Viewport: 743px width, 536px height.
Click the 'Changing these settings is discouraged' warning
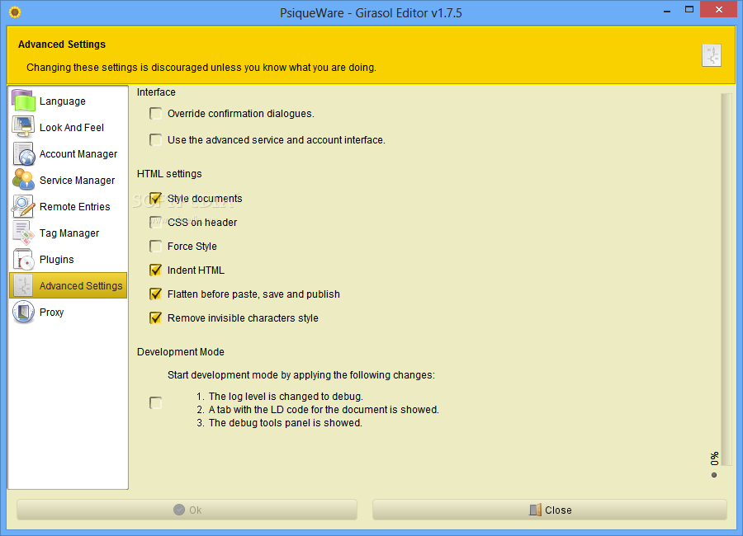click(201, 68)
